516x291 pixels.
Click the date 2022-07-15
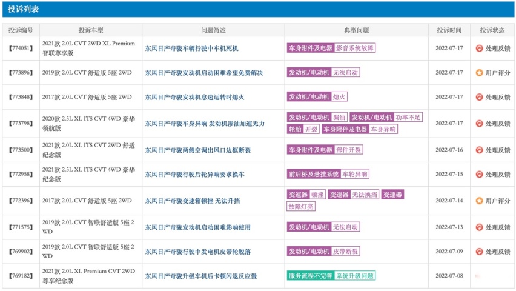coord(449,175)
